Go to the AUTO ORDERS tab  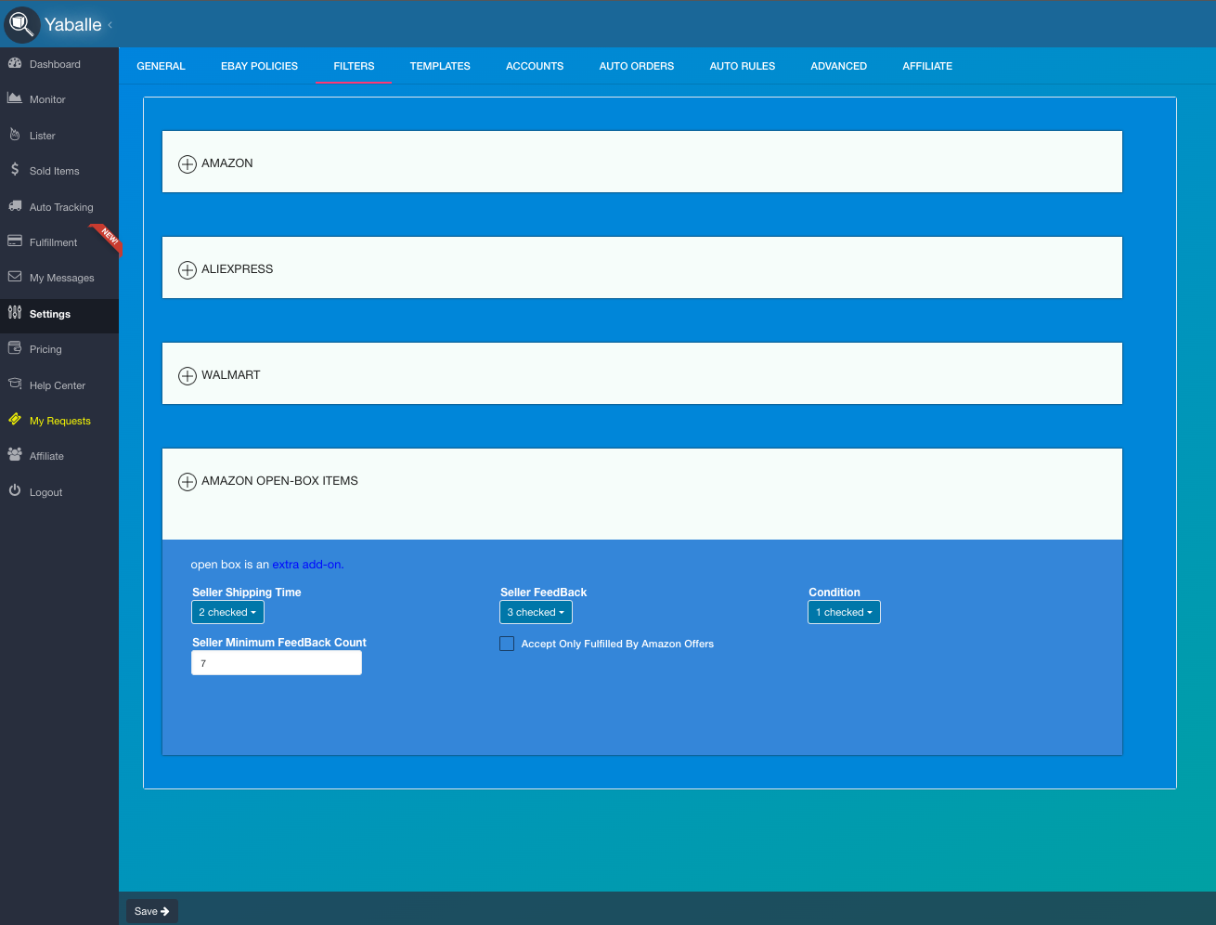[x=637, y=66]
